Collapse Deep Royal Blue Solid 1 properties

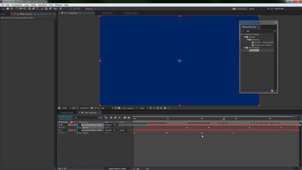[x=69, y=130]
